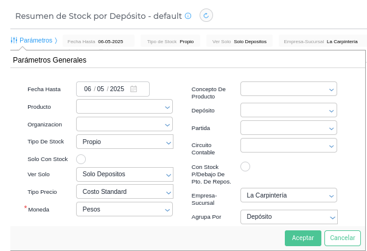The height and width of the screenshot is (251, 367).
Task: Open the Tipo De Stock dropdown
Action: click(124, 142)
